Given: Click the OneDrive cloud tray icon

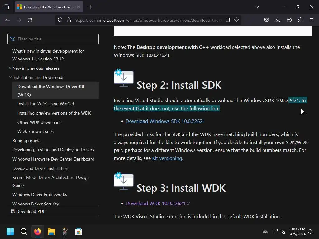Looking at the screenshot, I should [x=265, y=232].
